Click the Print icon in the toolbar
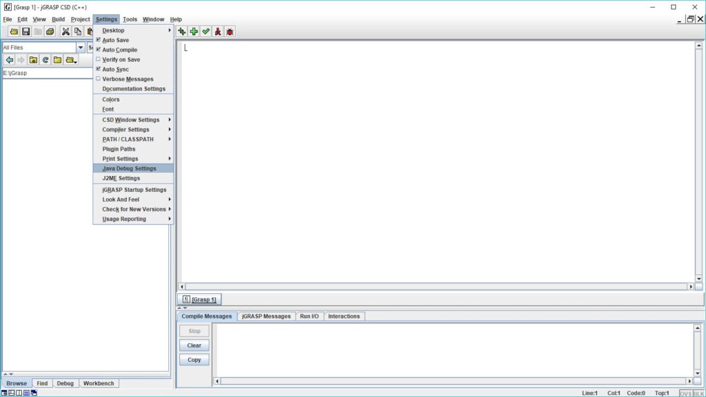The height and width of the screenshot is (397, 706). 50,32
